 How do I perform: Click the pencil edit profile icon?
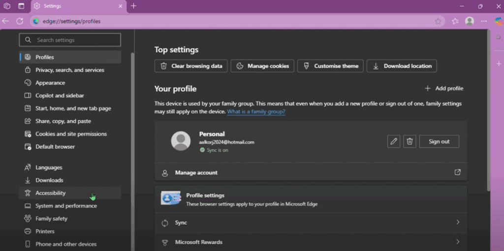click(393, 141)
